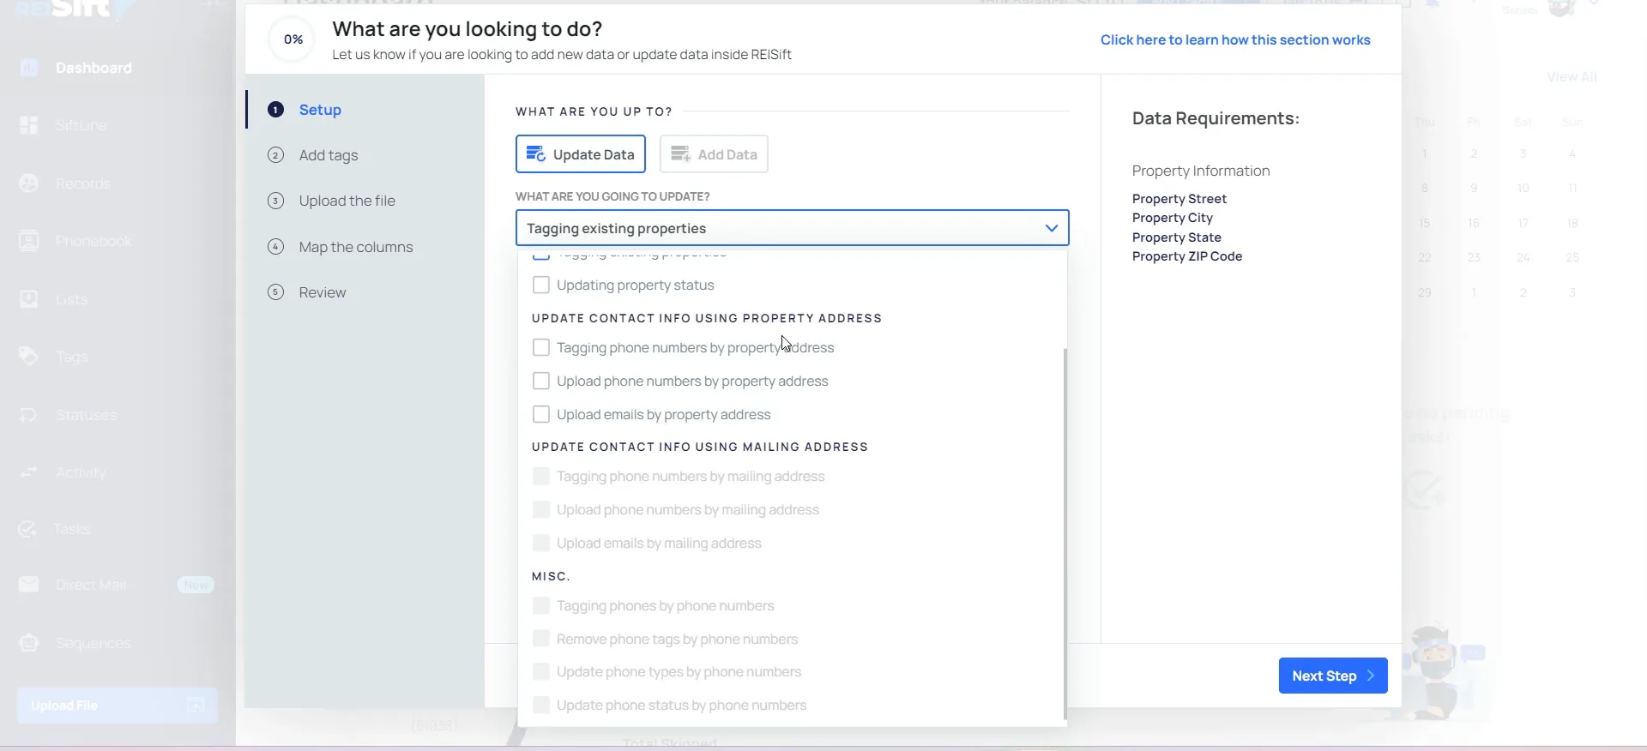Check Update phone status by phone numbers
Screen dimensions: 1647x751
tap(541, 705)
